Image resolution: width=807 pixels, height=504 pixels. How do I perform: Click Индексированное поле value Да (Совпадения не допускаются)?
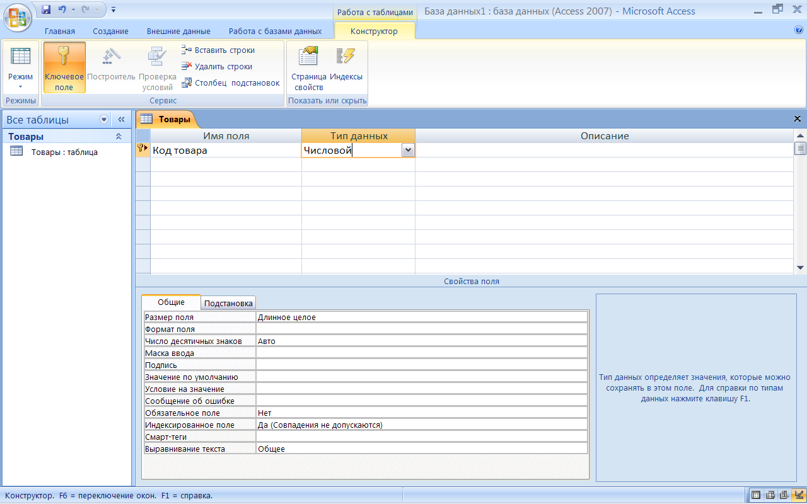pyautogui.click(x=422, y=425)
